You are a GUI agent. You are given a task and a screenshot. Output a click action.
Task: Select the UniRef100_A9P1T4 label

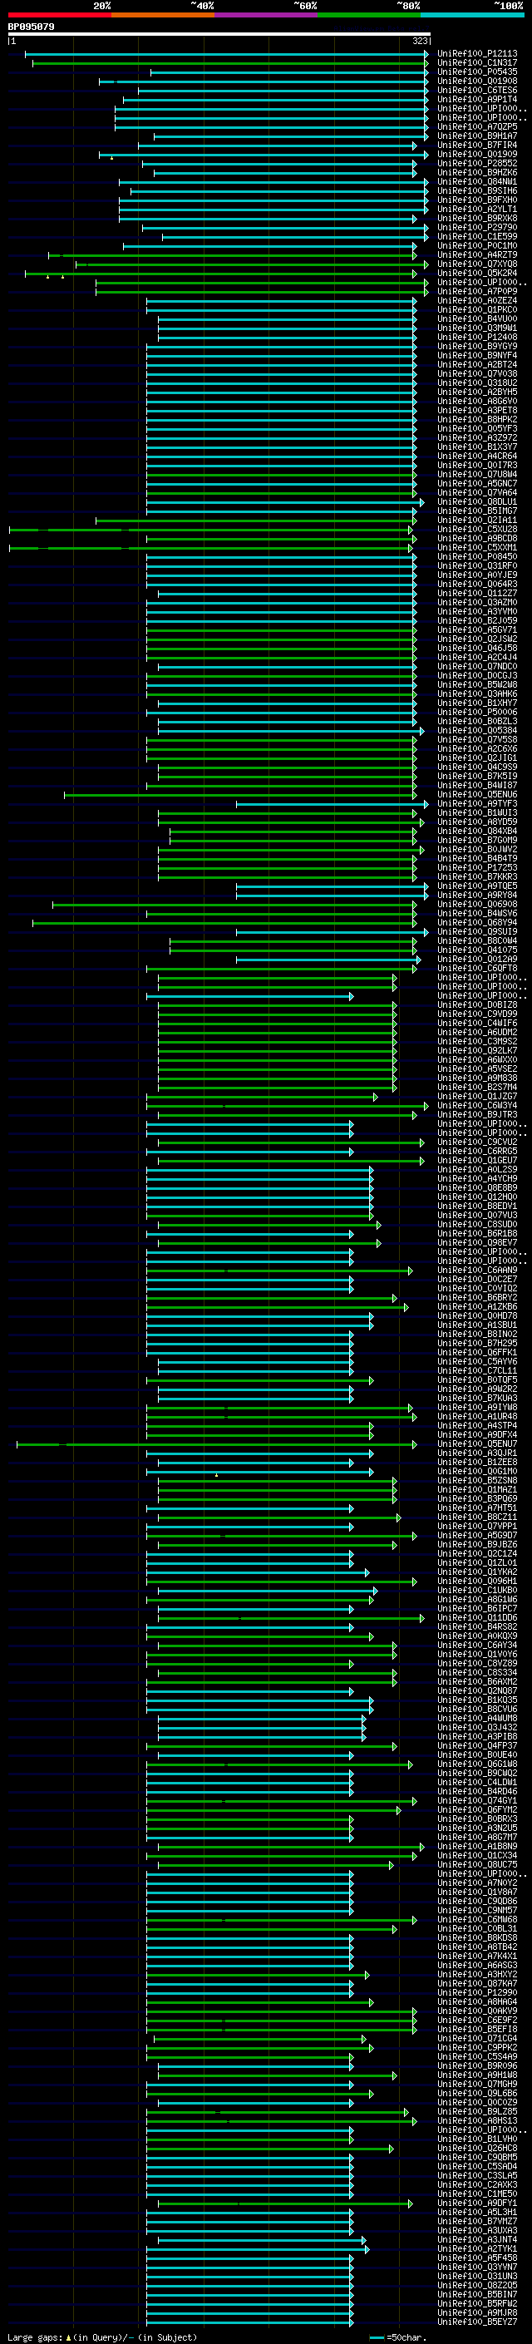(x=477, y=99)
